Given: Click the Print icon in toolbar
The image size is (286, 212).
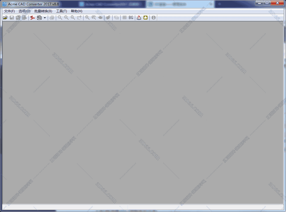Looking at the screenshot, I should (x=52, y=18).
